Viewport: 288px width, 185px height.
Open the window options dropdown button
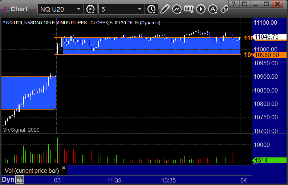tap(245, 4)
